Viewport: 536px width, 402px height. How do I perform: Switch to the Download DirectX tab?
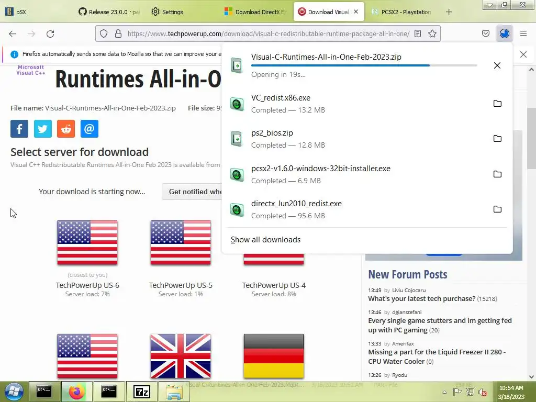point(255,12)
